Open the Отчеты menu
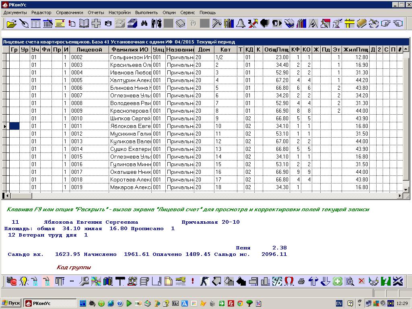Image resolution: width=412 pixels, height=309 pixels. click(96, 12)
